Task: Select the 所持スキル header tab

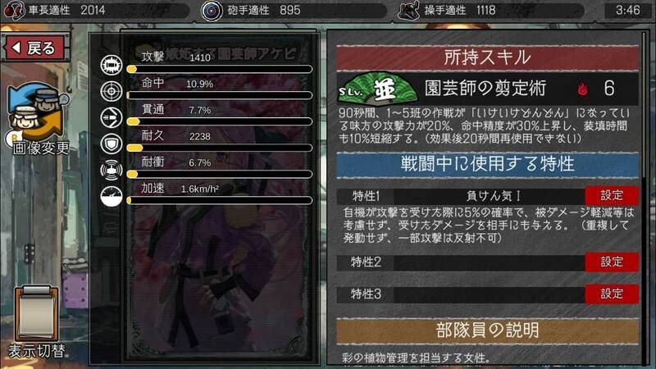Action: [487, 57]
